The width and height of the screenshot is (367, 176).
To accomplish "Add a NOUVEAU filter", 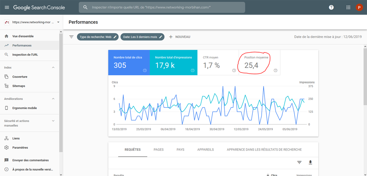I will 180,37.
